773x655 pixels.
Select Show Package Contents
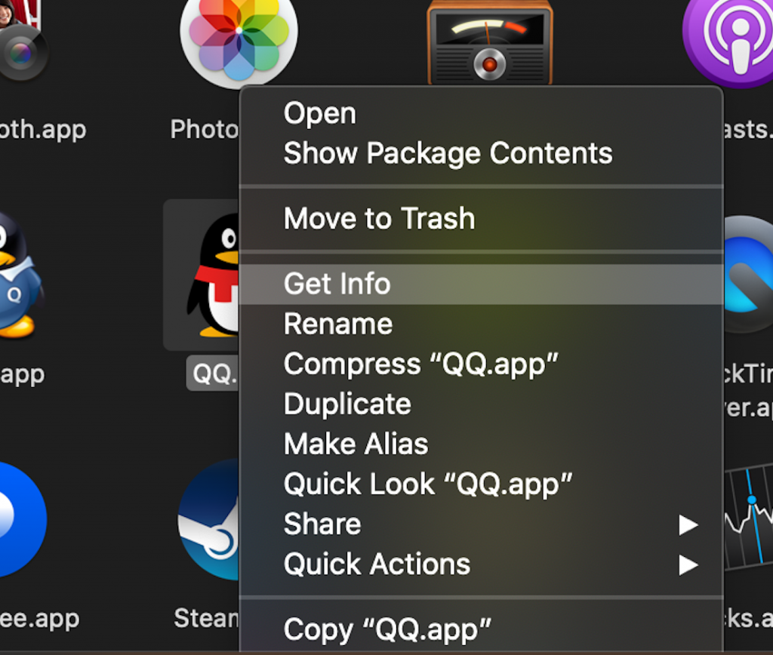[448, 153]
